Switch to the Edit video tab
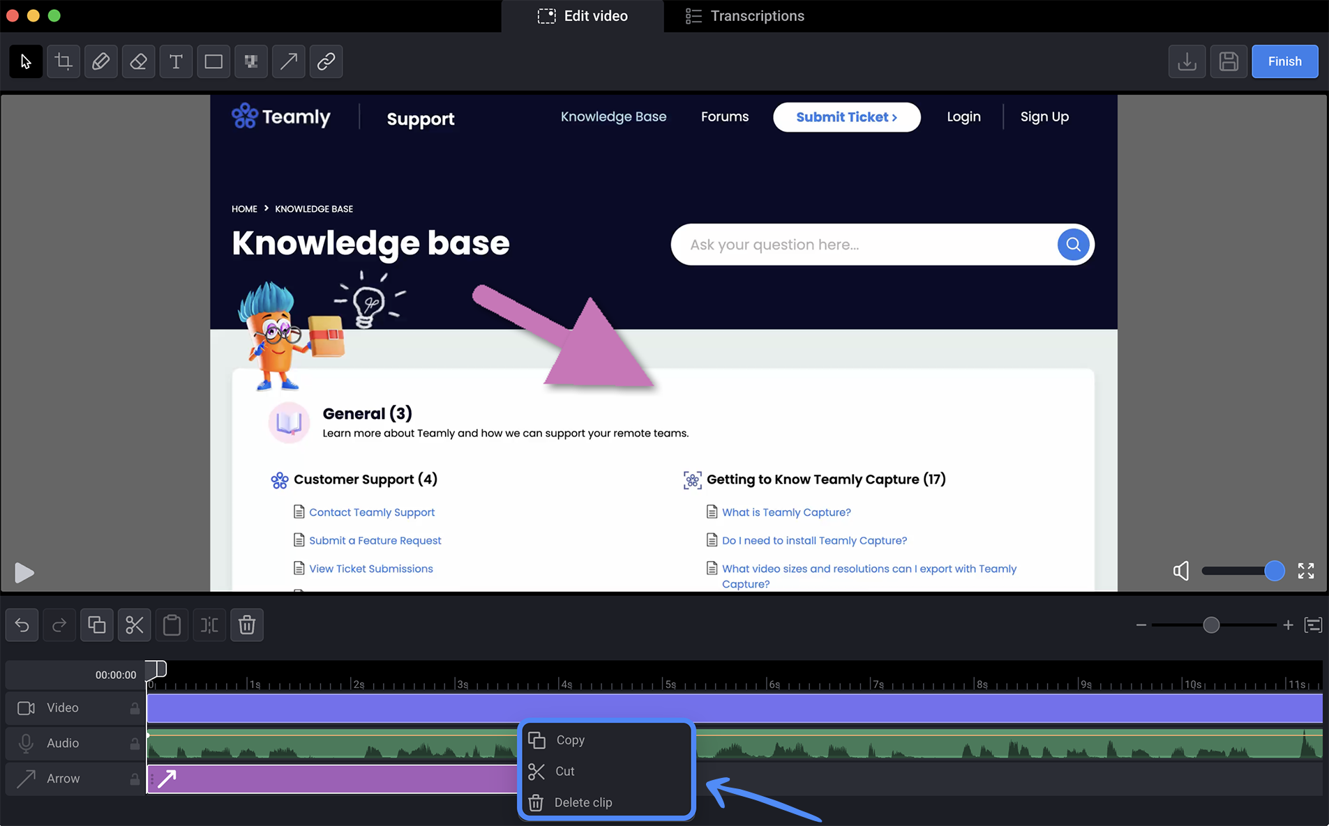The width and height of the screenshot is (1329, 826). 583,16
